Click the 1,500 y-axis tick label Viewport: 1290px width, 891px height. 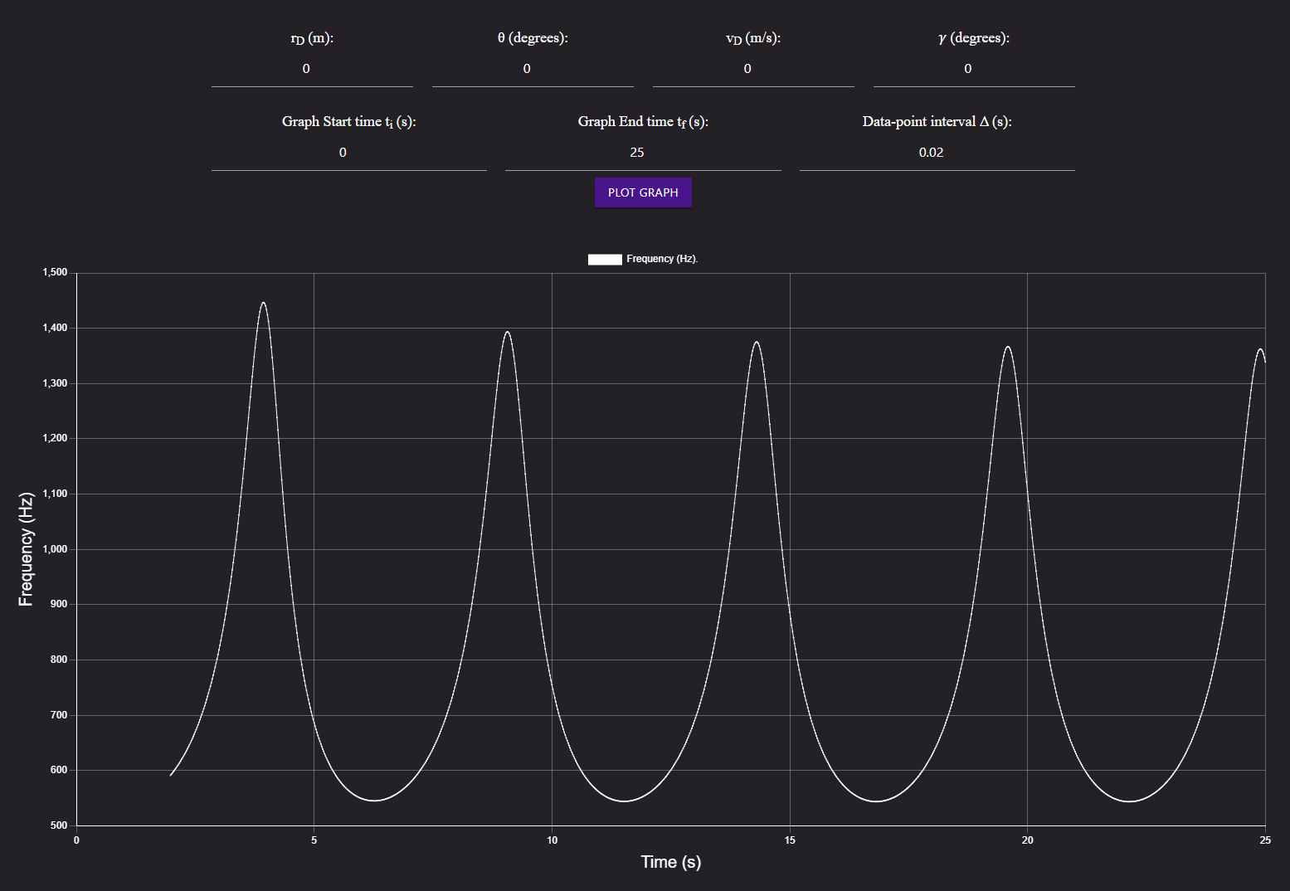point(55,273)
